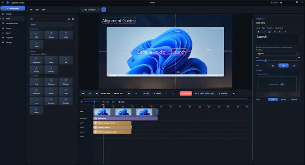Switch to the Look properties tab
Image resolution: width=305 pixels, height=165 pixels.
point(258,28)
